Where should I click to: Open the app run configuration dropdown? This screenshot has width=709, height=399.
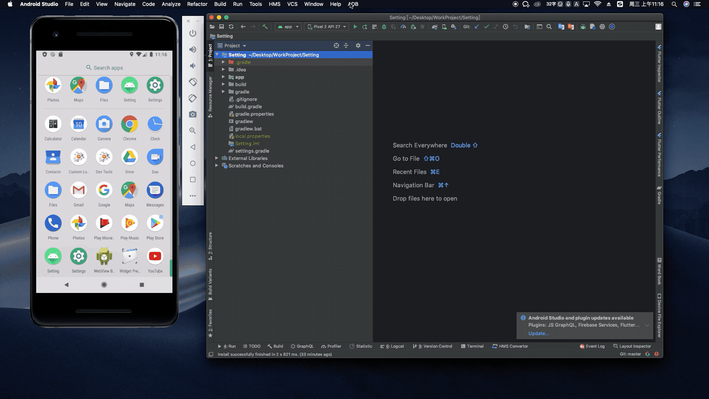pos(288,27)
